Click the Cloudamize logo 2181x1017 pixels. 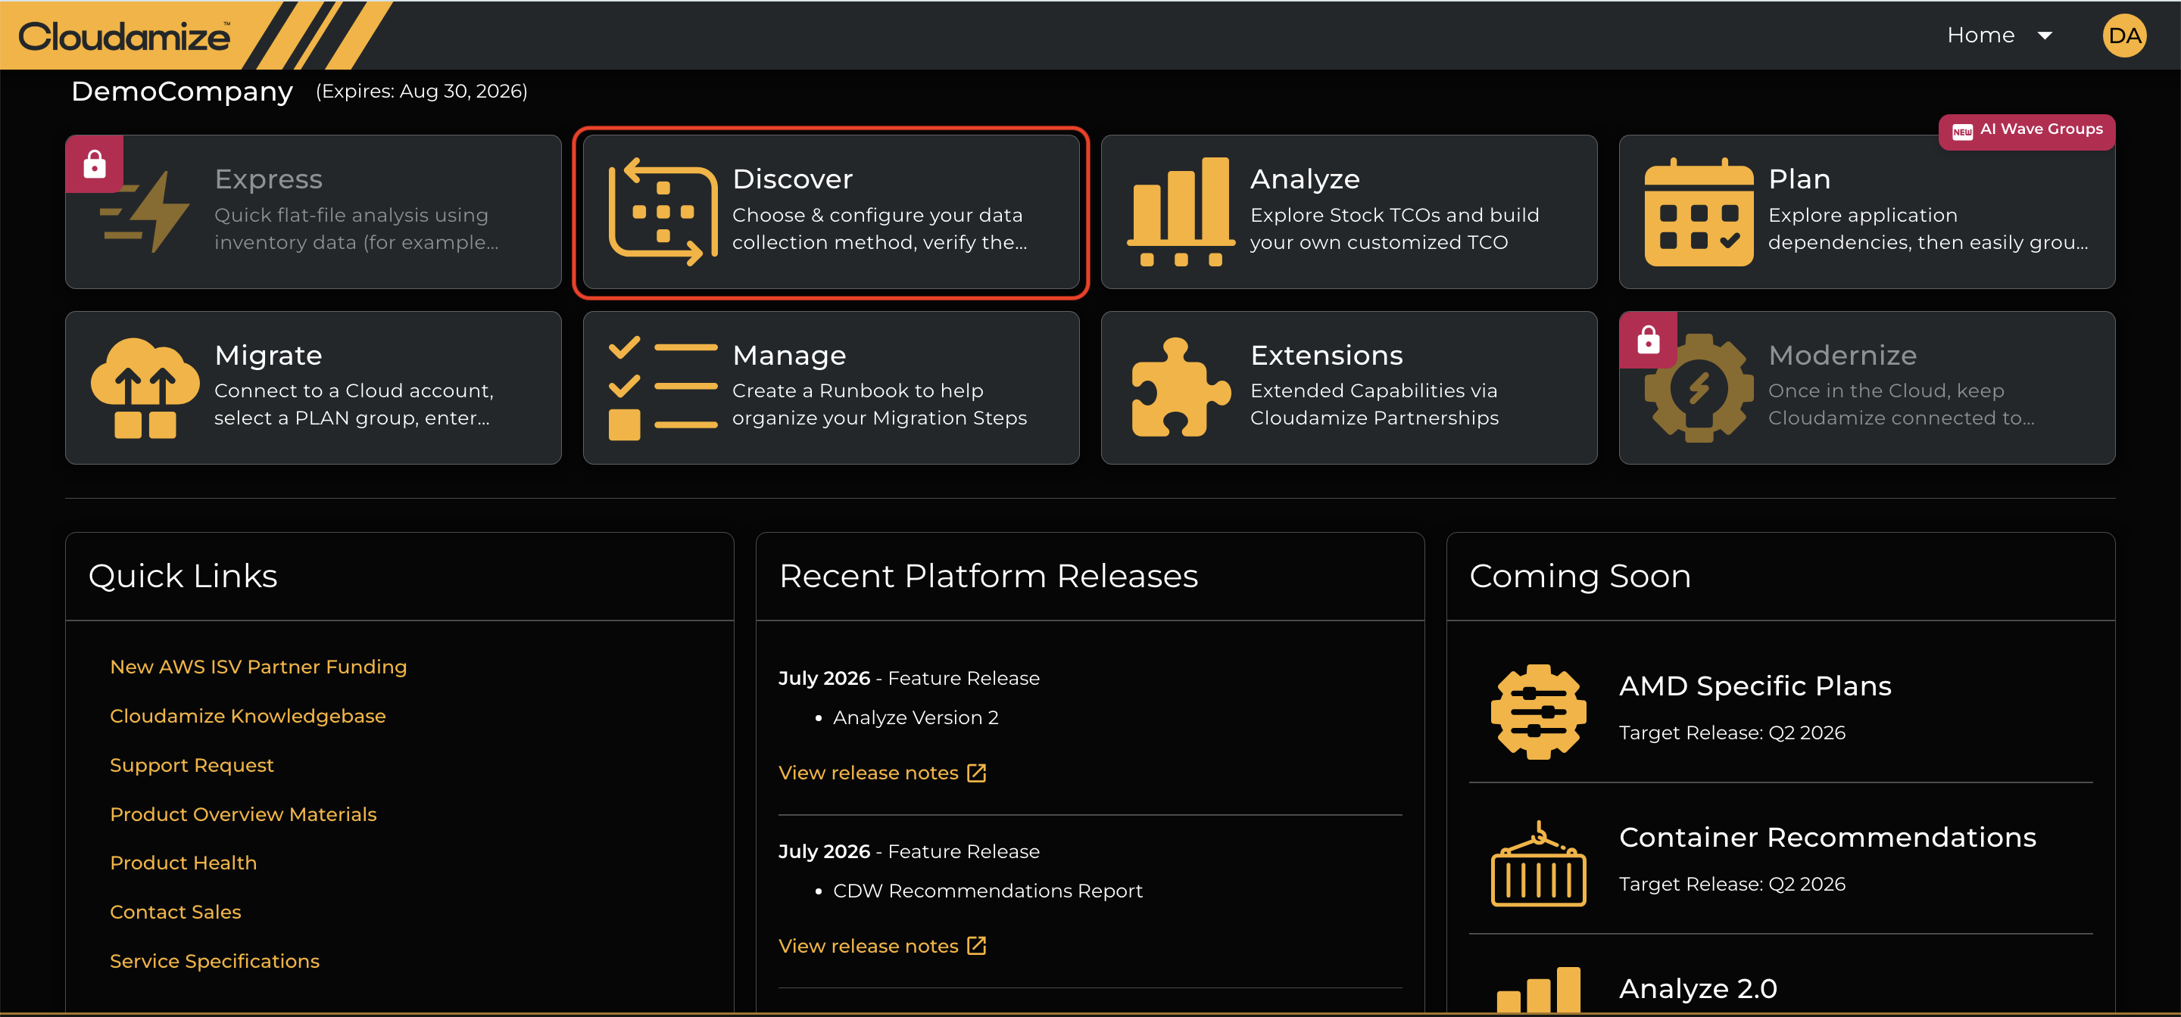tap(123, 36)
